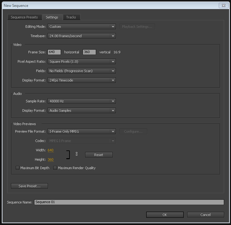Click the Playback Settings button

[x=137, y=27]
